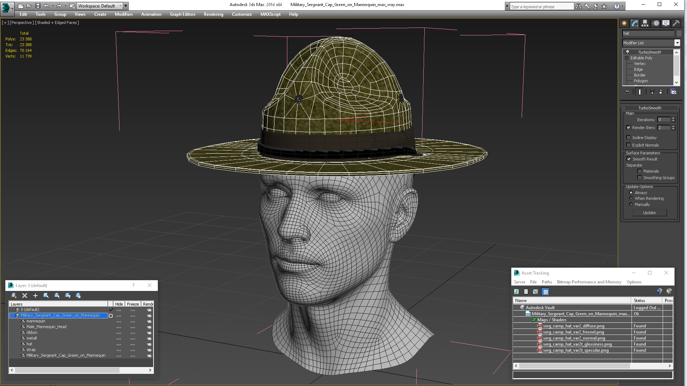Open the Rendering menu
The width and height of the screenshot is (687, 386).
(x=213, y=14)
